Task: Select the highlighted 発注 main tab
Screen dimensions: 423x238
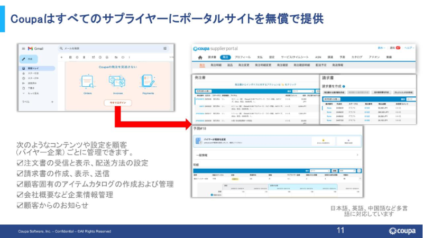Action: pos(225,57)
